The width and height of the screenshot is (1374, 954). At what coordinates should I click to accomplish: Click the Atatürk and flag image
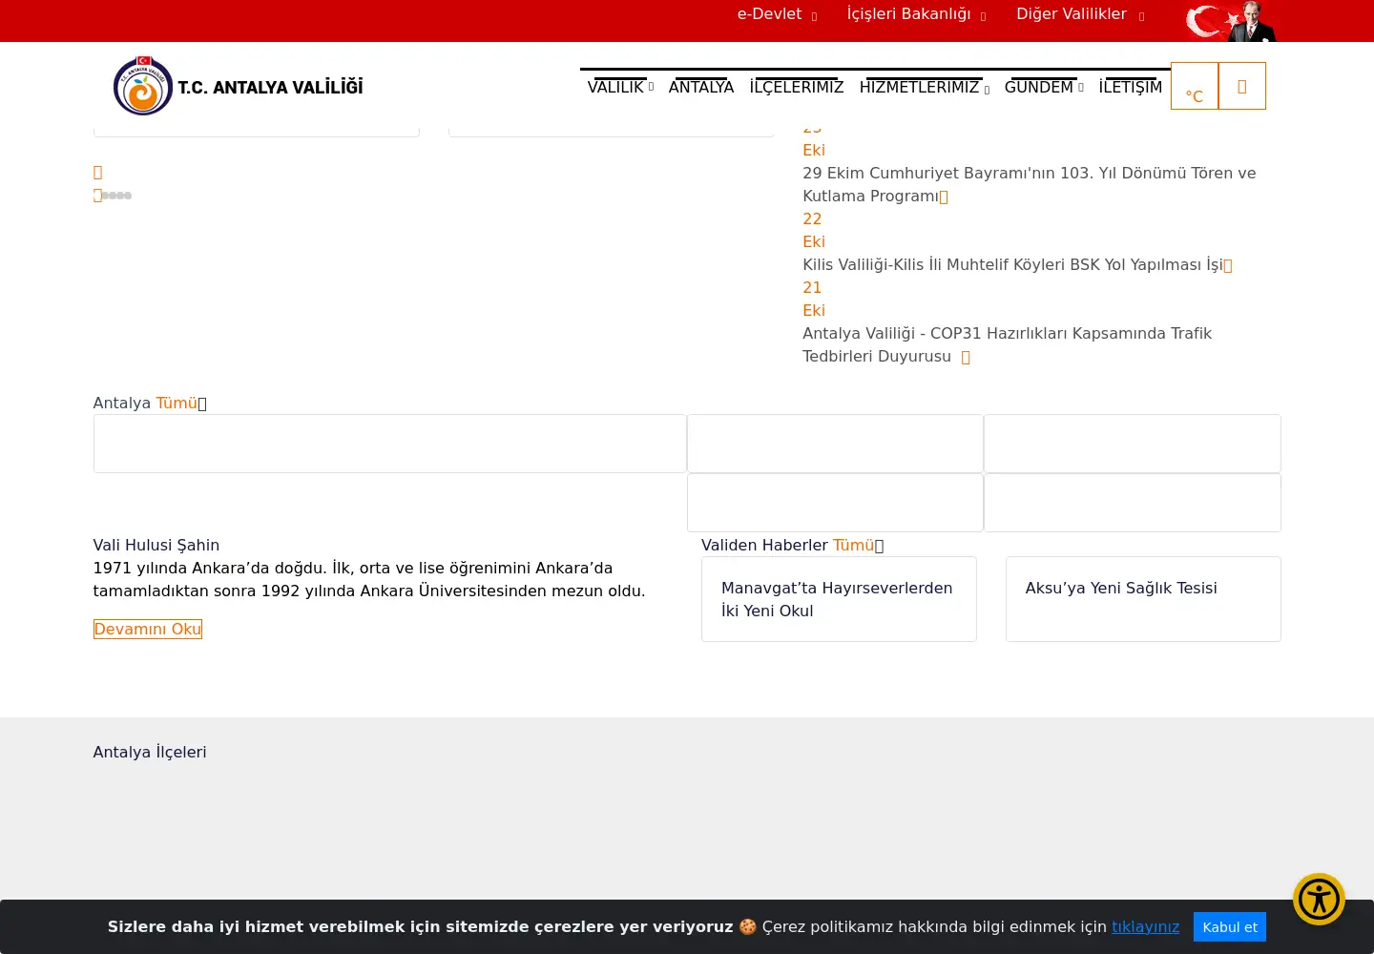(1231, 21)
